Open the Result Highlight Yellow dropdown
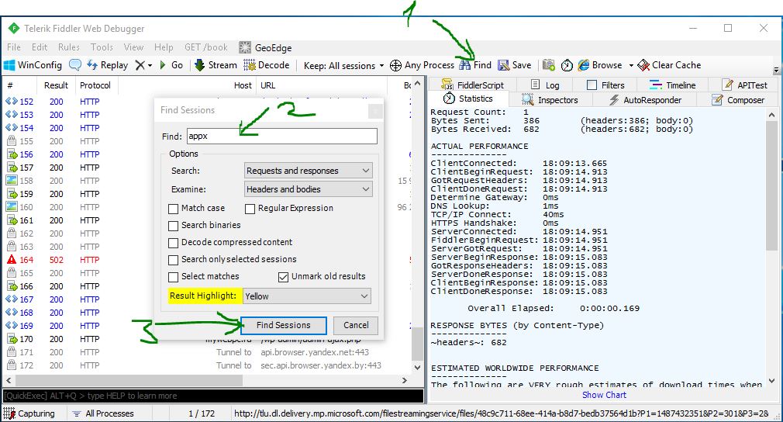 click(x=307, y=296)
